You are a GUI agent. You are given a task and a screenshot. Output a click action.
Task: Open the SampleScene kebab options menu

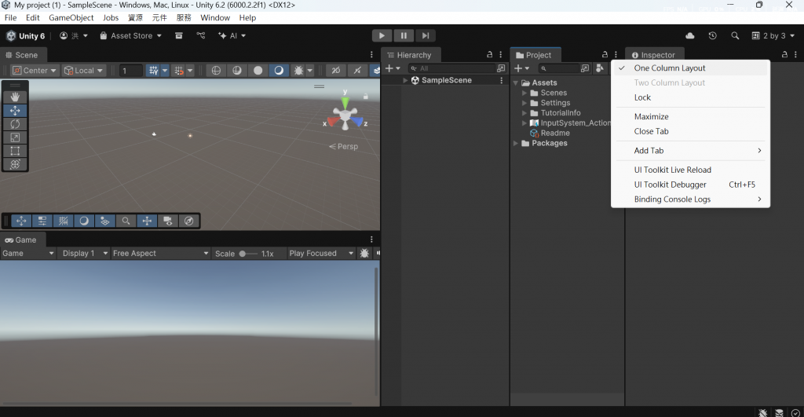pos(502,81)
